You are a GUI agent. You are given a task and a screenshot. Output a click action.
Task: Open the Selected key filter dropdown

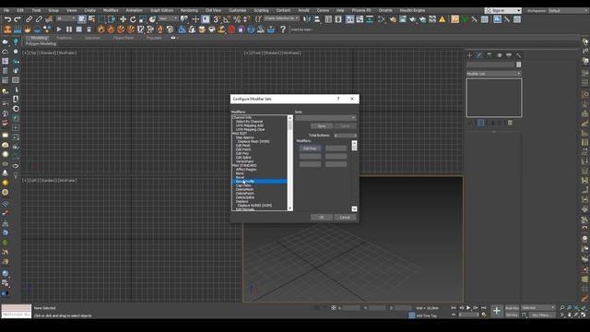tap(538, 308)
